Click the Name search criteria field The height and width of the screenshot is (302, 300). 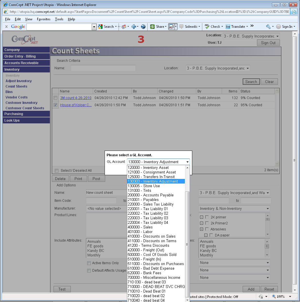(103, 68)
